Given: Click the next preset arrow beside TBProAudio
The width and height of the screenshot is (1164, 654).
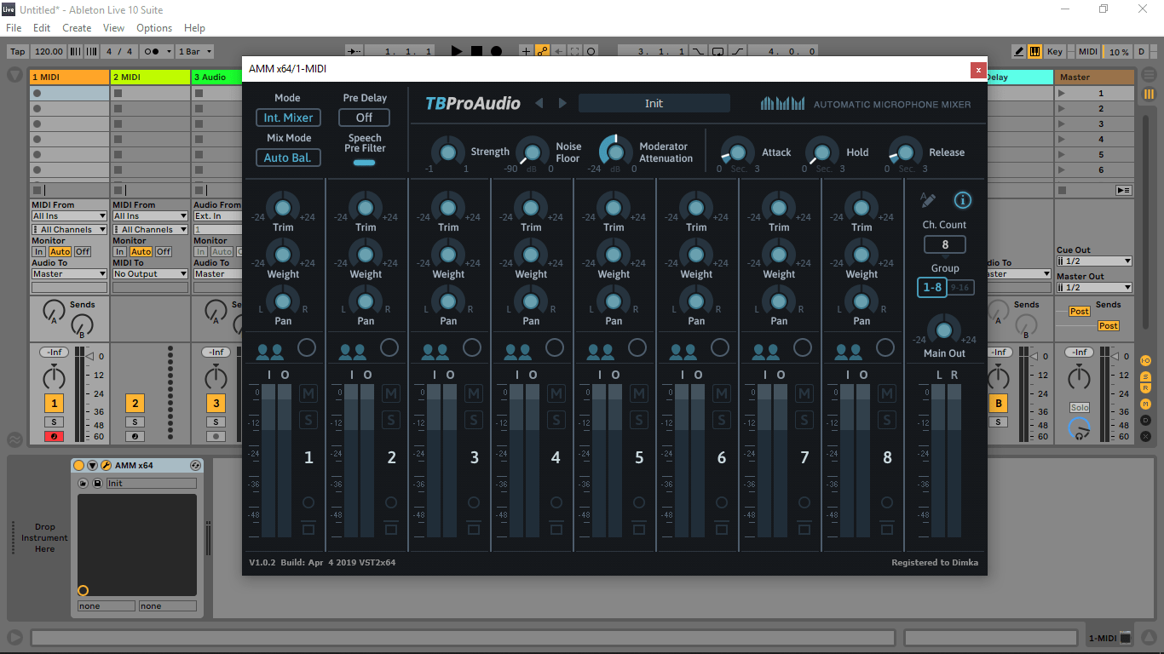Looking at the screenshot, I should coord(562,104).
